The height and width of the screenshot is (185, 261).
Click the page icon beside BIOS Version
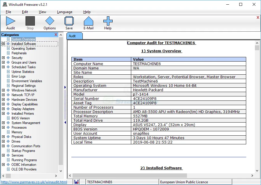[8, 118]
